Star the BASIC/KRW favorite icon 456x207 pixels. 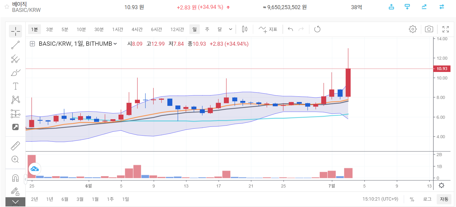(x=7, y=7)
